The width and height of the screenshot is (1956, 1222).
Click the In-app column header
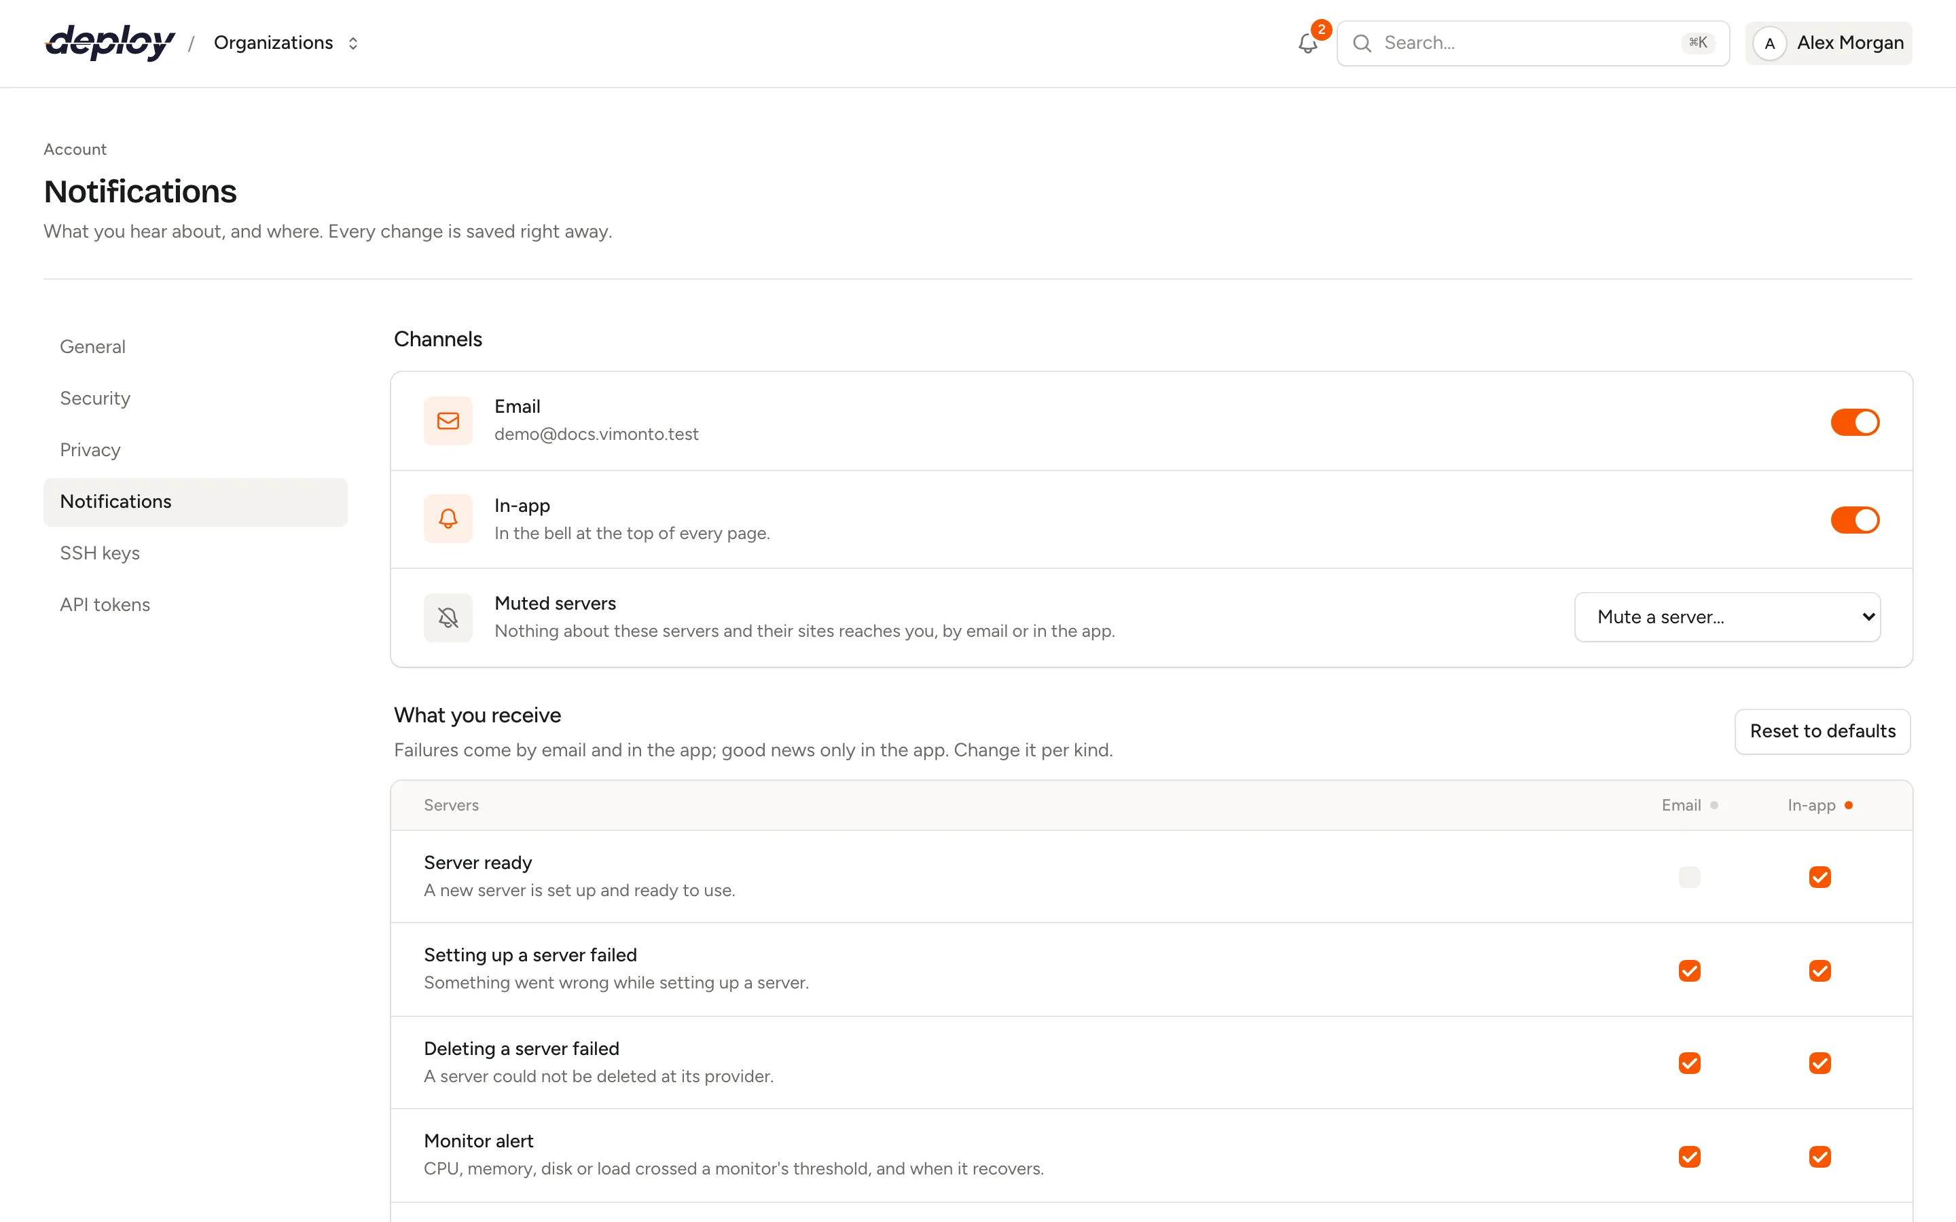(x=1811, y=806)
